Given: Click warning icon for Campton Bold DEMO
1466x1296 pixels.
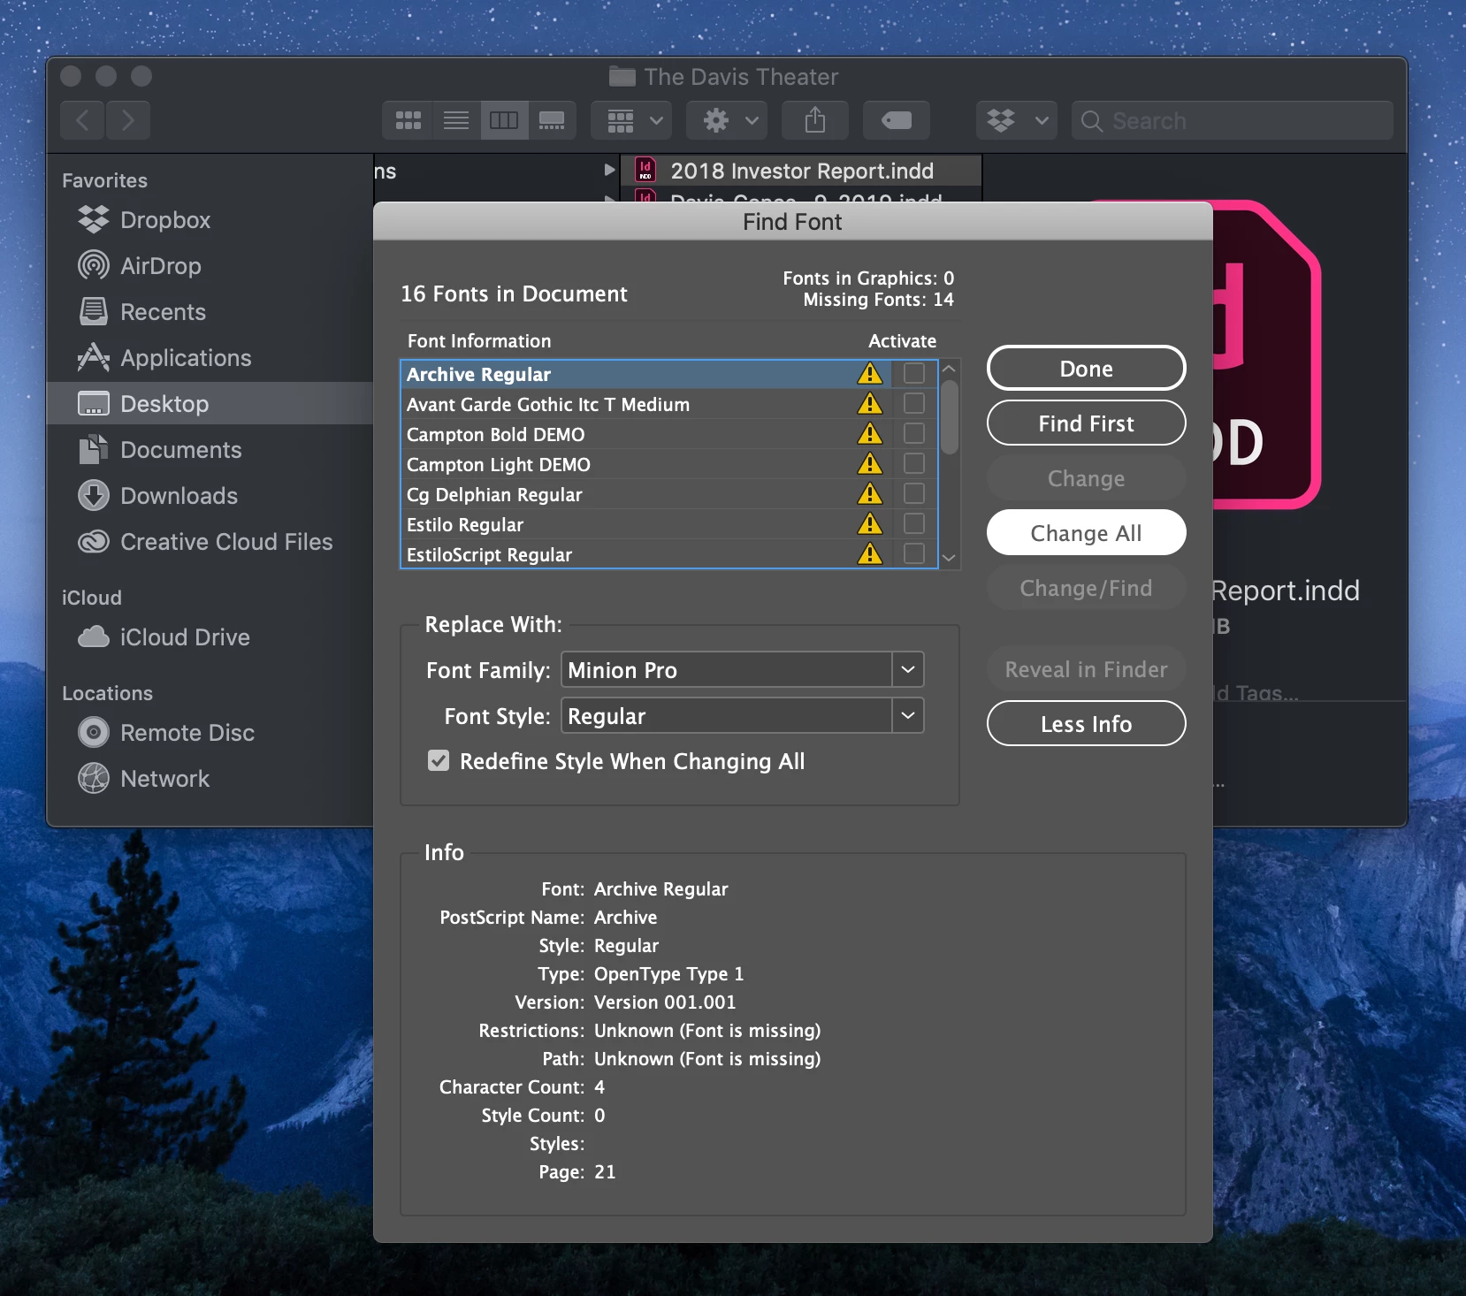Looking at the screenshot, I should click(x=870, y=434).
